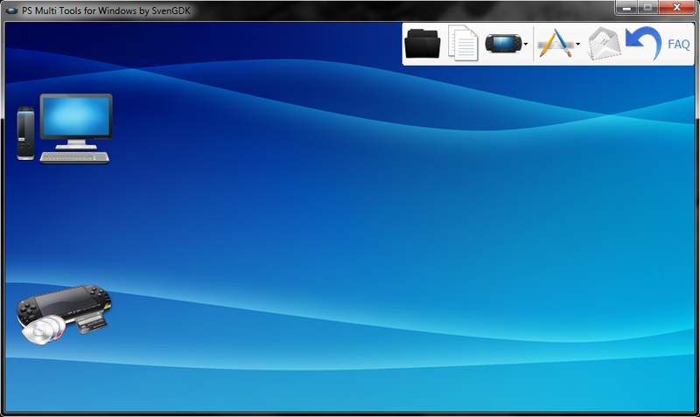Click the documents copy icon
The width and height of the screenshot is (700, 417).
(463, 43)
